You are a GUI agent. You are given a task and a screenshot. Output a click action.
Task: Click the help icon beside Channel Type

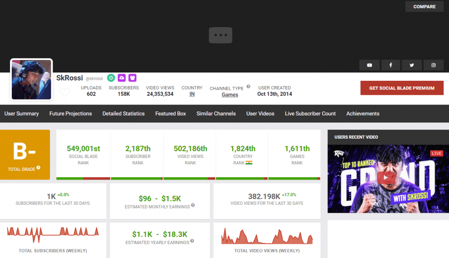[248, 87]
